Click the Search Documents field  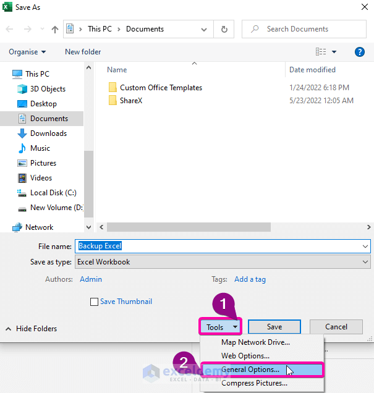pos(304,29)
